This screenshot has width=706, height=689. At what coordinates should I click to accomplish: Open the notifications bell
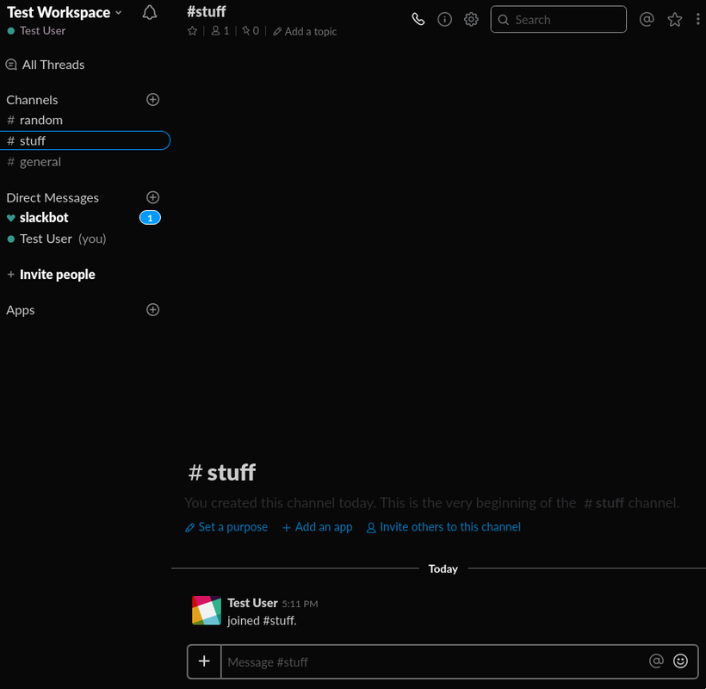[x=150, y=13]
